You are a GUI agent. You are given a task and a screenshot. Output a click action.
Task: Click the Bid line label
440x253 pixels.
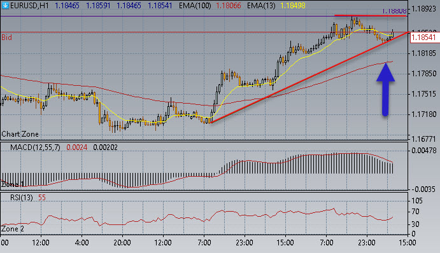(x=7, y=38)
